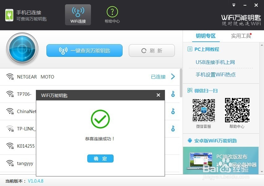Select the tangyyy network

25,163
